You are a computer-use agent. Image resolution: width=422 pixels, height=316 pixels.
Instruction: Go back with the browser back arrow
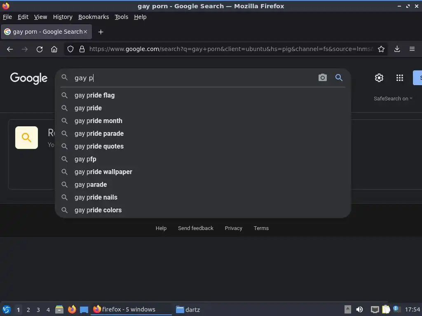10,49
